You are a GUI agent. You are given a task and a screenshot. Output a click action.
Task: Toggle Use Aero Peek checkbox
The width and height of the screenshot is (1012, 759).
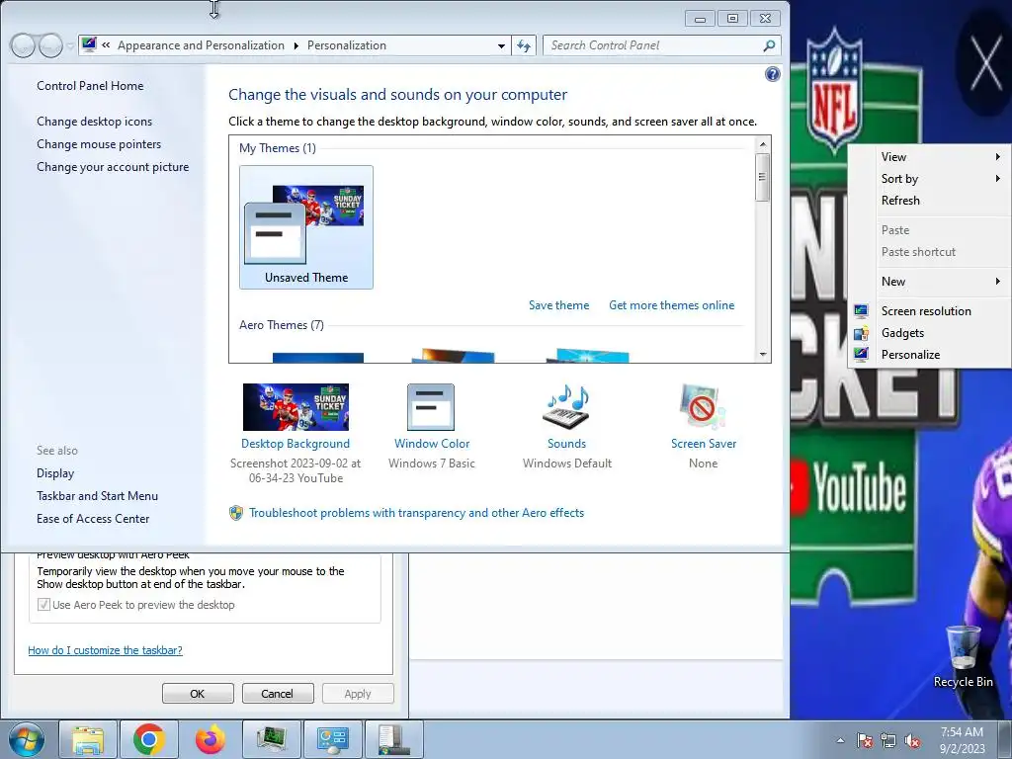point(43,605)
